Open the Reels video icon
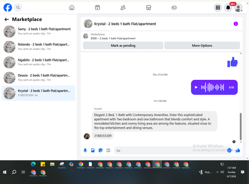The image size is (249, 184). pyautogui.click(x=98, y=7)
